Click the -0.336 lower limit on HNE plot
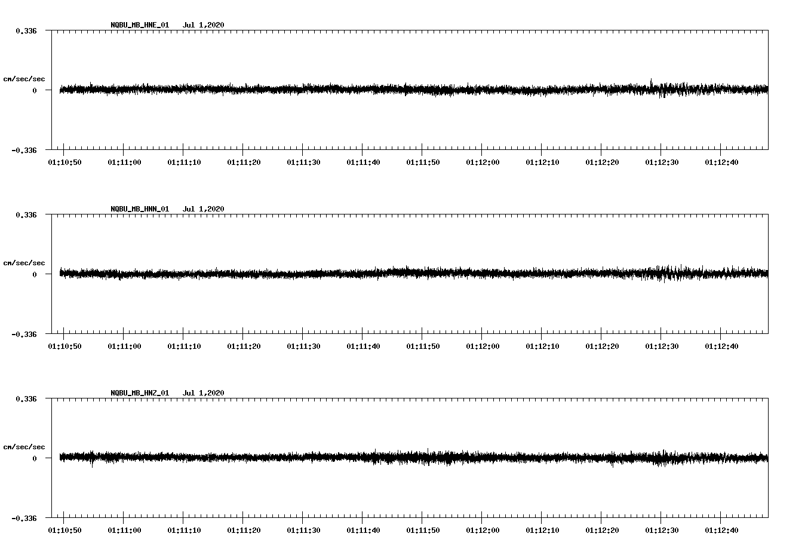The height and width of the screenshot is (552, 811). click(24, 150)
